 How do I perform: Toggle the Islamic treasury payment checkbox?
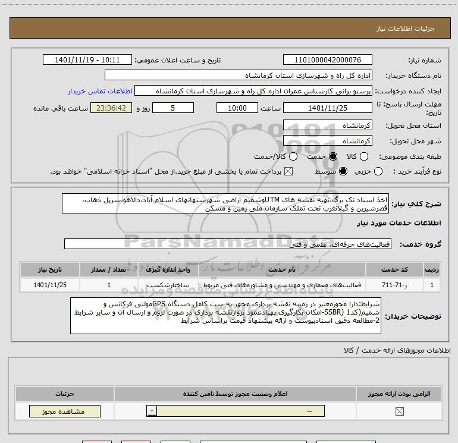[x=288, y=171]
